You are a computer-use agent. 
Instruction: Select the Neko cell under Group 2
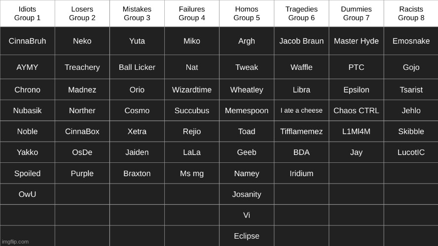point(82,41)
